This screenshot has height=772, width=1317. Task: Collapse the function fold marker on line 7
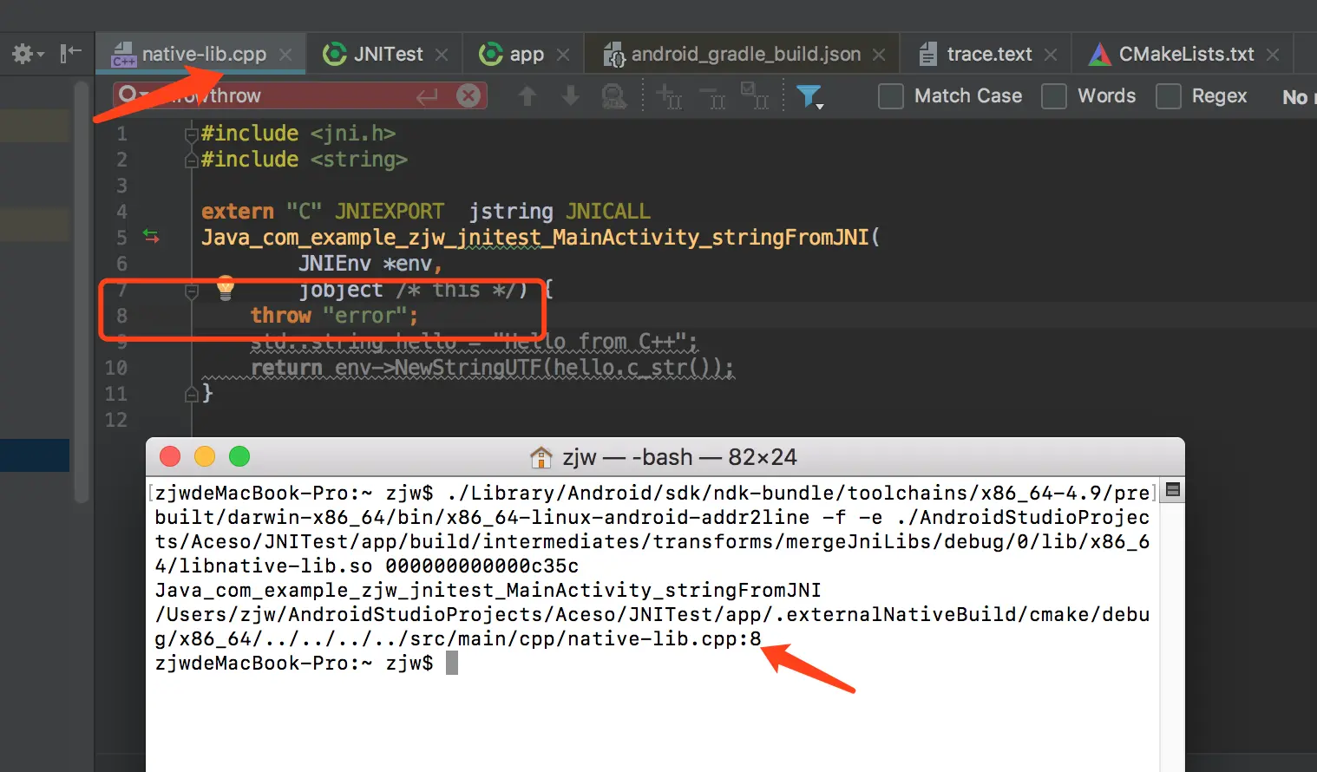pyautogui.click(x=192, y=291)
